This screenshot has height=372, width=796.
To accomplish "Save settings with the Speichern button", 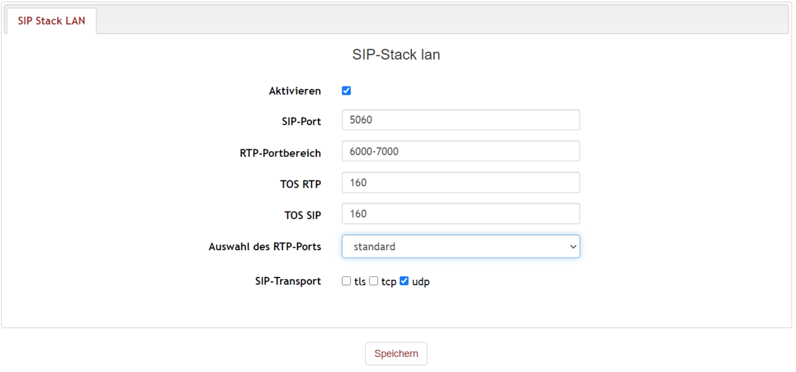I will click(x=396, y=353).
